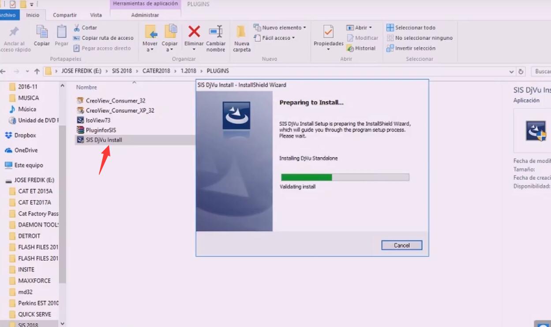Image resolution: width=551 pixels, height=327 pixels.
Task: Choose Pegar acceso directo
Action: point(102,48)
